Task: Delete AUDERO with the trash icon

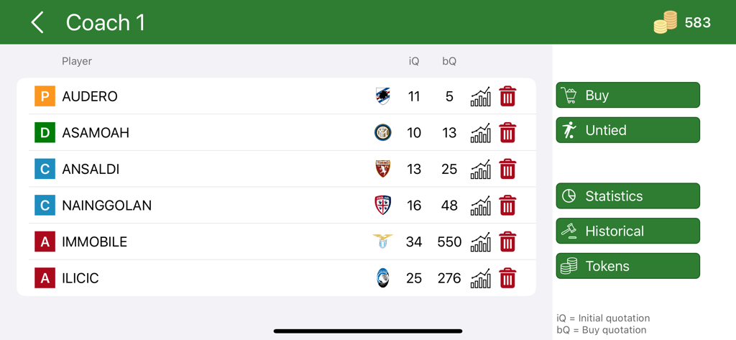Action: pos(507,96)
